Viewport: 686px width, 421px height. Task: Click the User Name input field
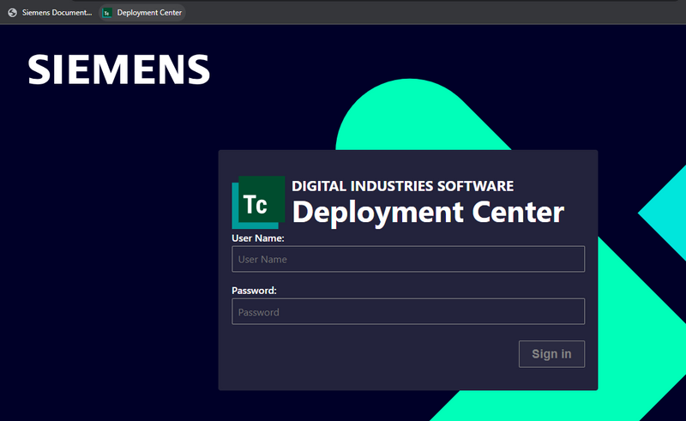pos(408,259)
